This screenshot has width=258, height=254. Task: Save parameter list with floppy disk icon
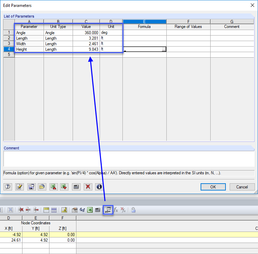(31, 187)
